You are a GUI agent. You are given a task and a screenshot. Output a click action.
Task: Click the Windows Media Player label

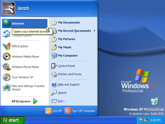(26, 57)
